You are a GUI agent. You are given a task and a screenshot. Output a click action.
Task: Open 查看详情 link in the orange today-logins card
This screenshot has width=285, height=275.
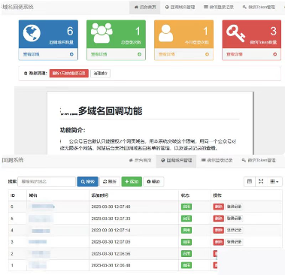click(167, 54)
